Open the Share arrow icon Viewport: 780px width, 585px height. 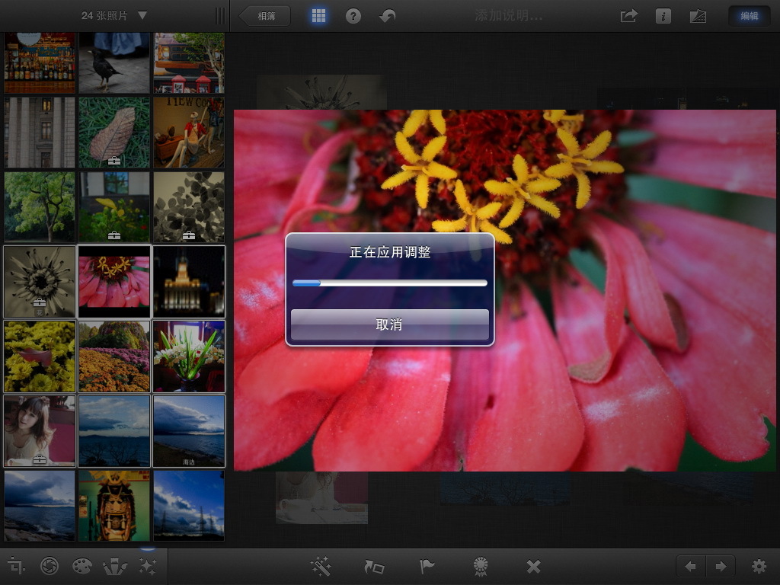pos(628,15)
